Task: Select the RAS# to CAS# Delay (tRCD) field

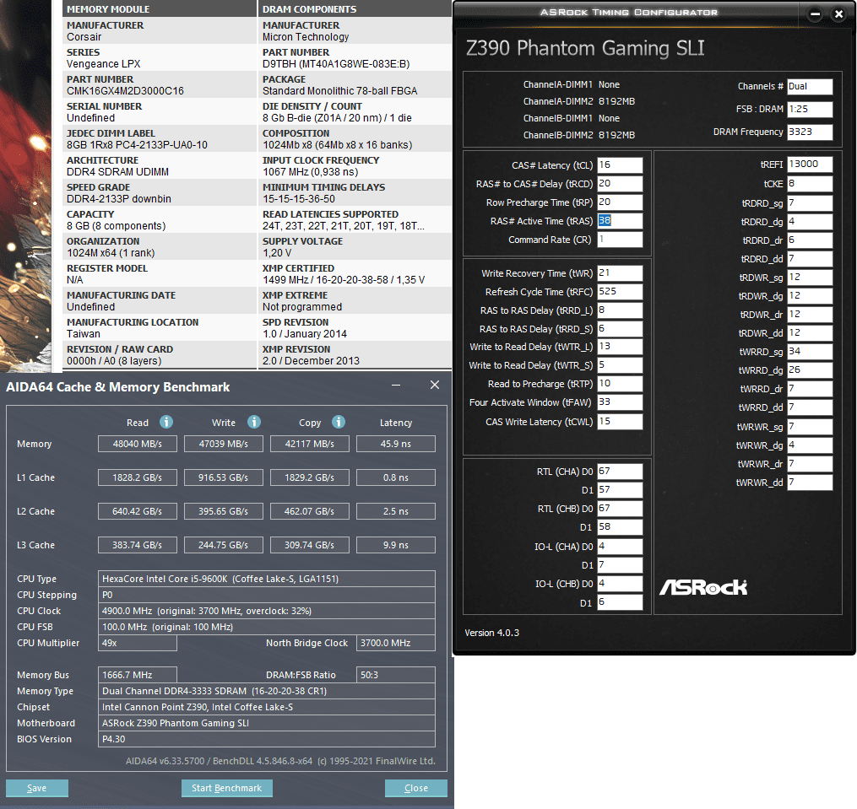Action: pos(620,184)
